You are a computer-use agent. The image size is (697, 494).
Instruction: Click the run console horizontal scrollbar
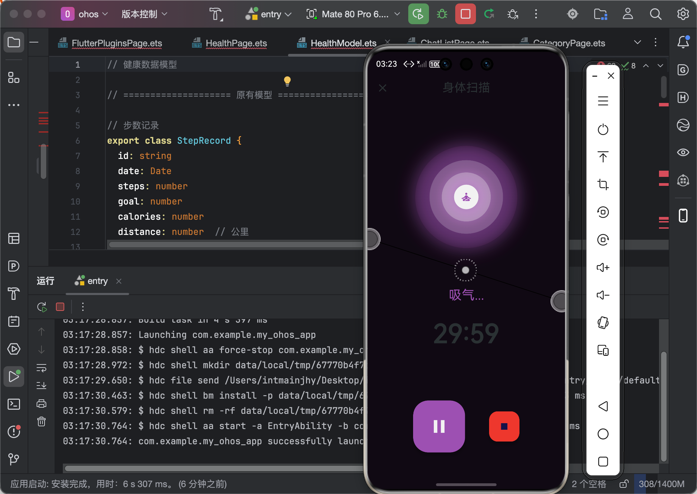pos(214,468)
